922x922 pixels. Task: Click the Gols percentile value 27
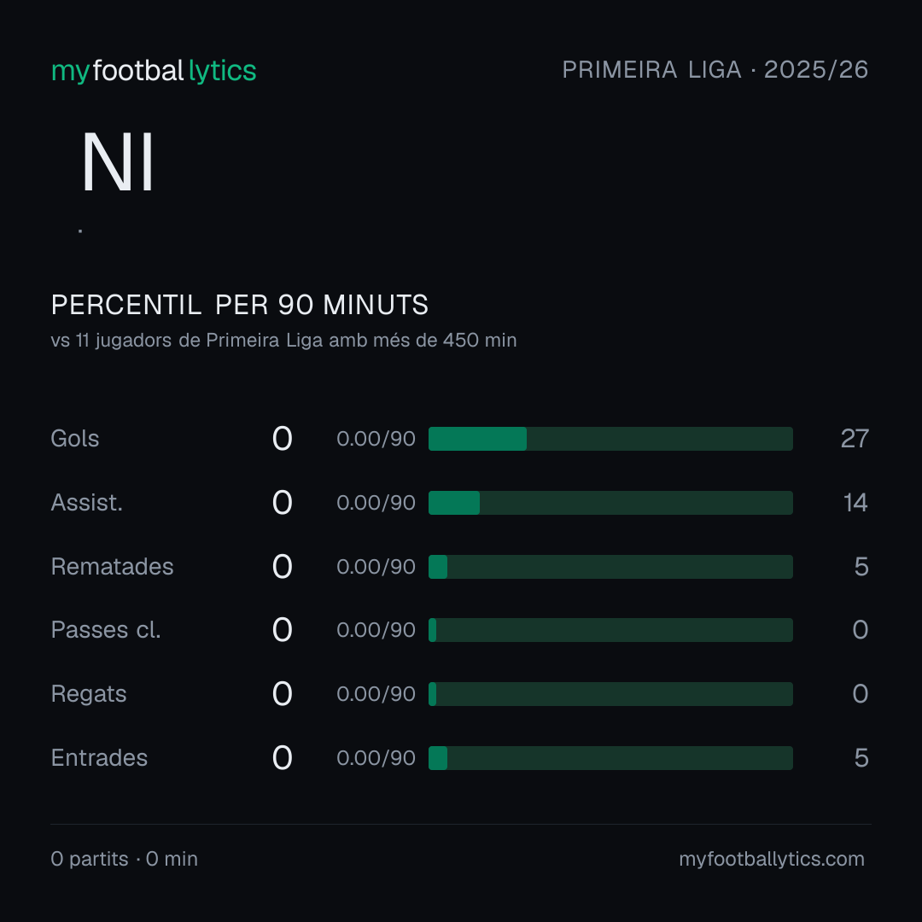(855, 439)
